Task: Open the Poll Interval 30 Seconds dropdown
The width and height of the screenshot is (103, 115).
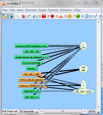Action: [29, 111]
